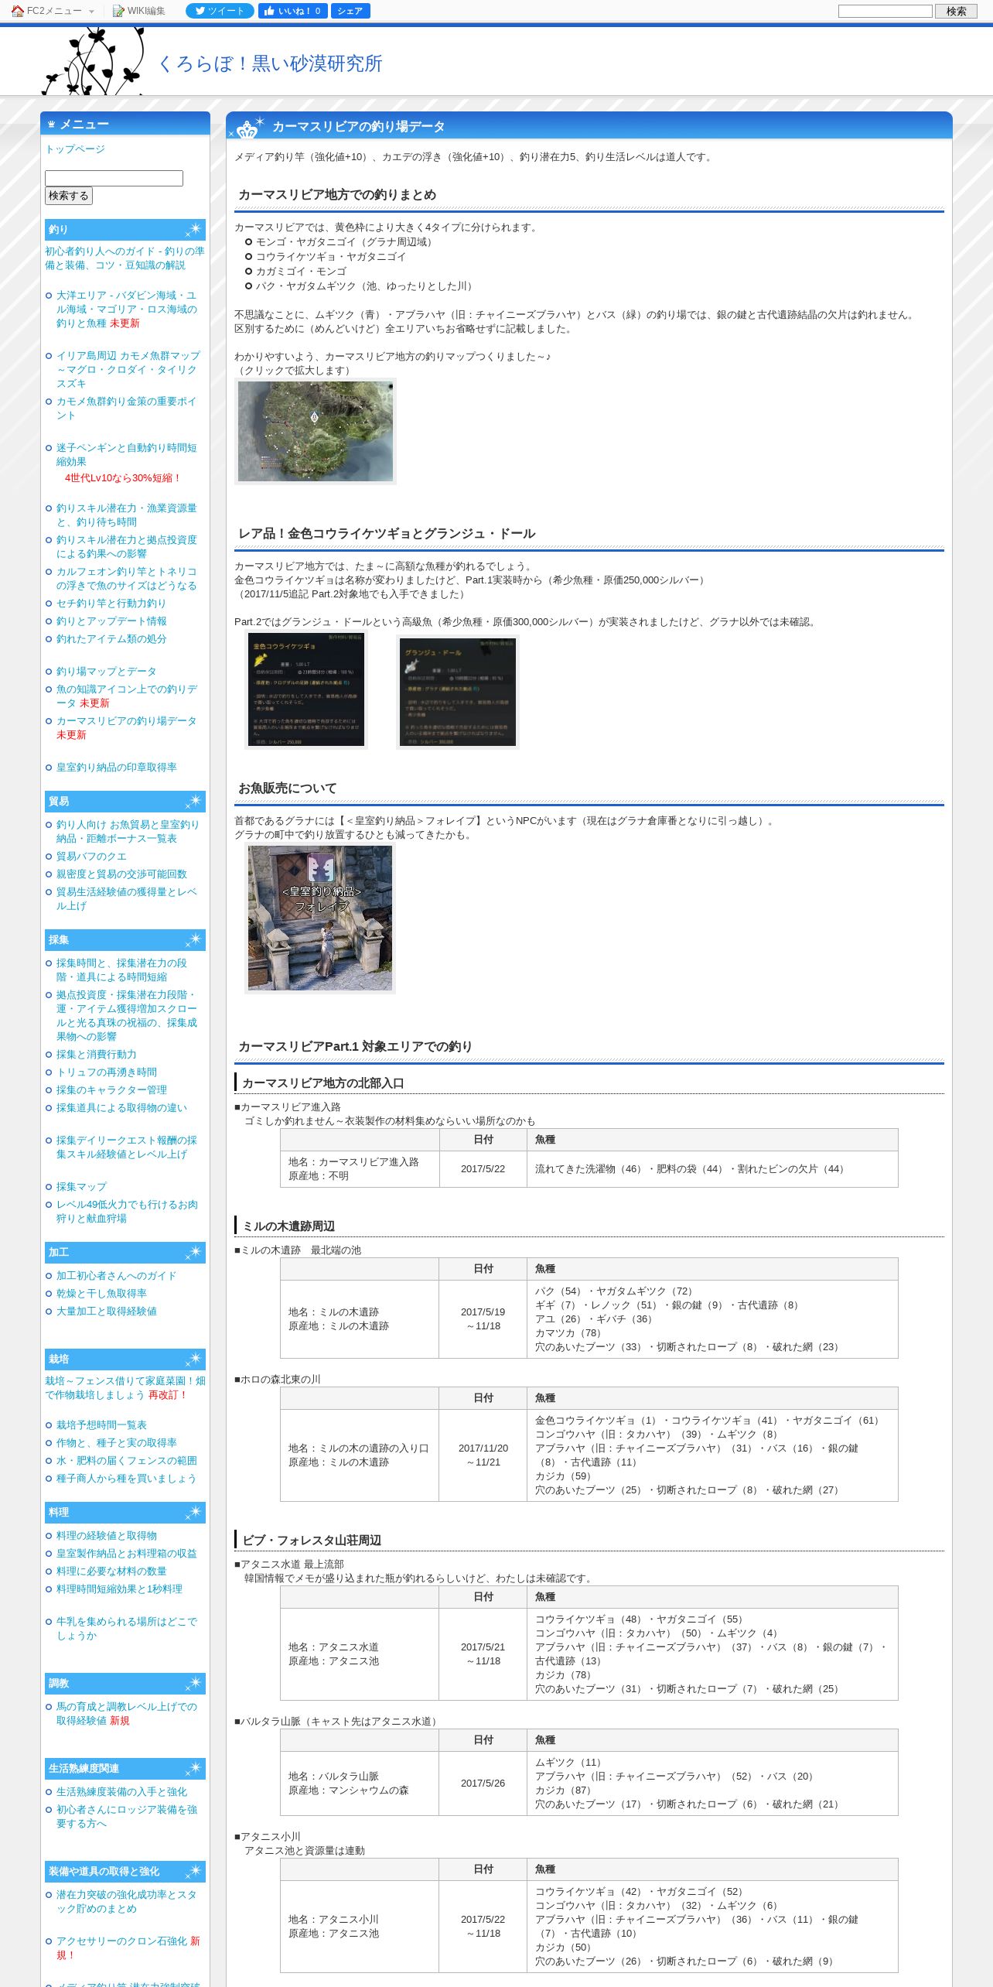Screen dimensions: 993x1987
Task: Click the WIKI編集 pencil icon
Action: coord(118,11)
